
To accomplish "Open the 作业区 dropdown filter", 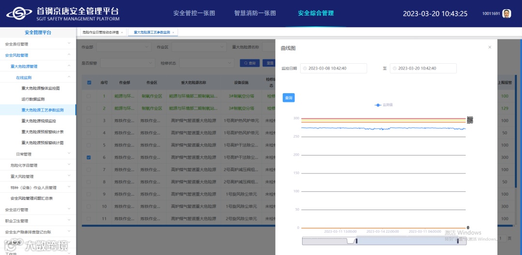I will click(199, 47).
